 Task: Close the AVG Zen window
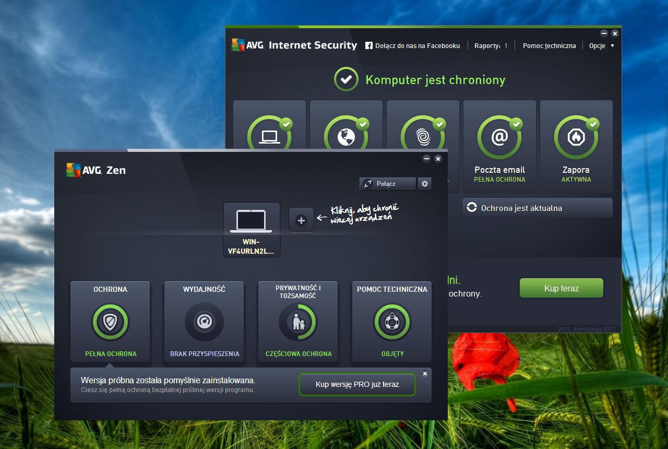(438, 159)
